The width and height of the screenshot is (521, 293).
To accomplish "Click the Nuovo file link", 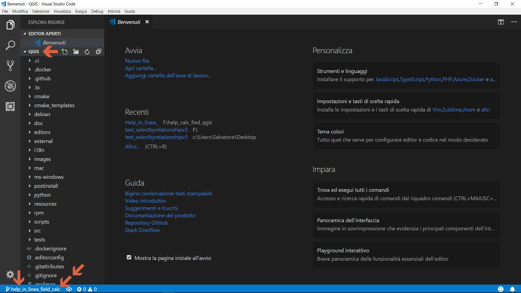I will tap(137, 61).
